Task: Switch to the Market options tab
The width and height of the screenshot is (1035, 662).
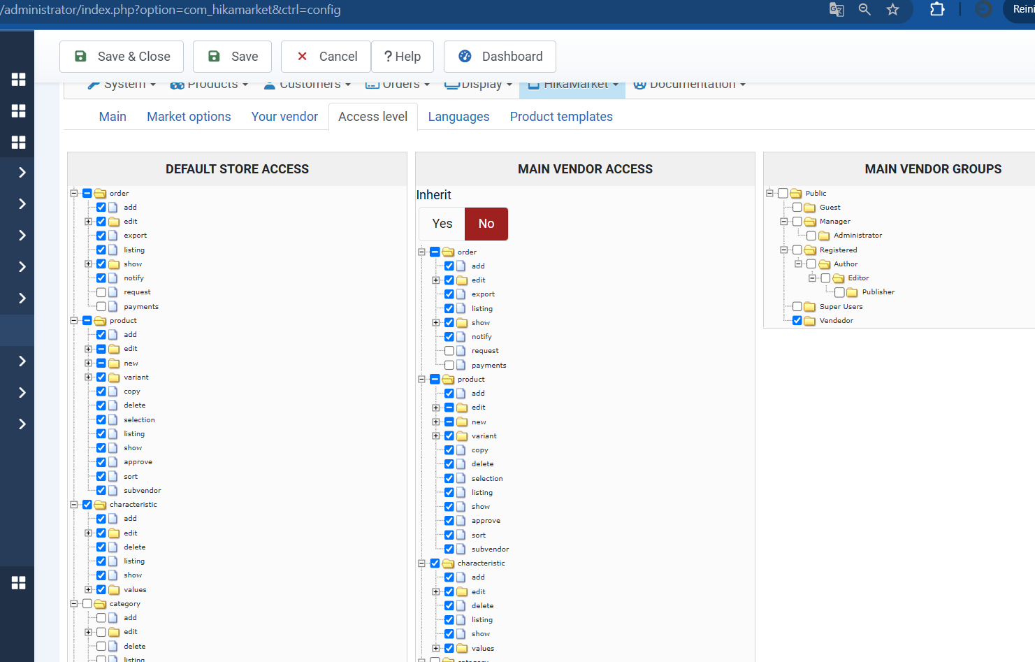Action: pyautogui.click(x=189, y=117)
